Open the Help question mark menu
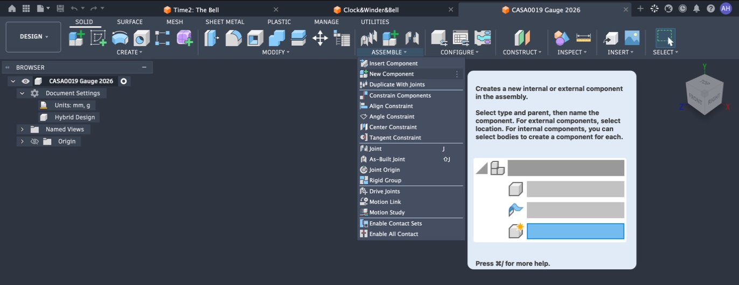 [x=710, y=9]
